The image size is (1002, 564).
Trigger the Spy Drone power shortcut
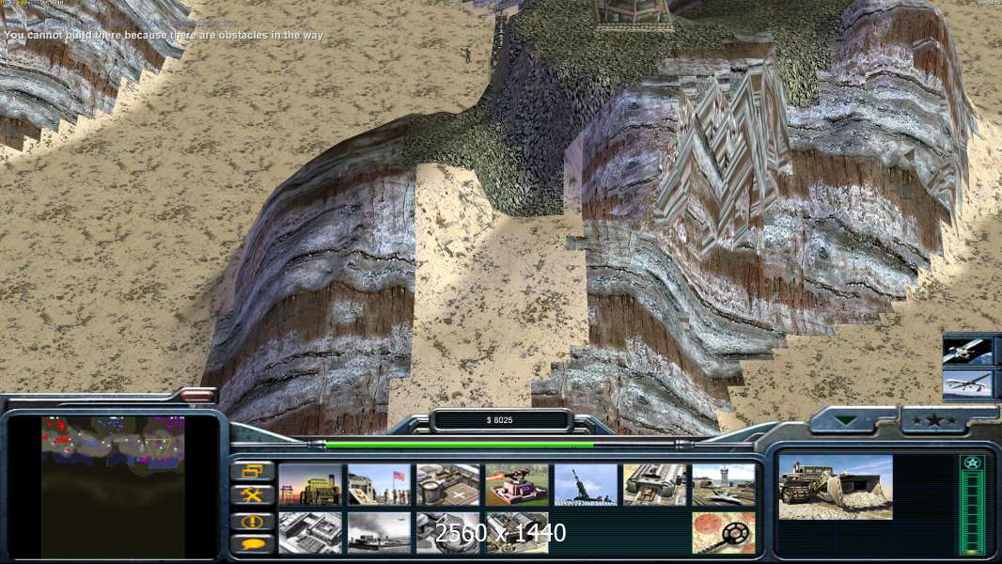tap(967, 384)
